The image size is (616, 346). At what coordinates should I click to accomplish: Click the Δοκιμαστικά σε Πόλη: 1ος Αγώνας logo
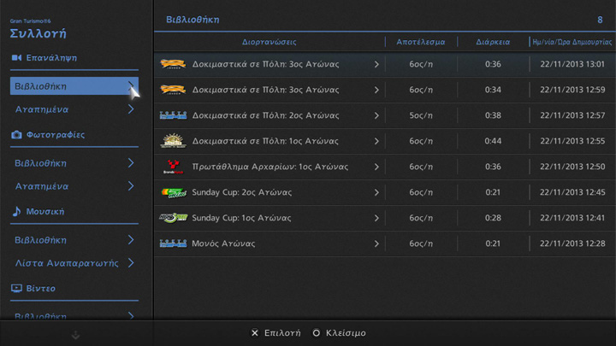(173, 141)
